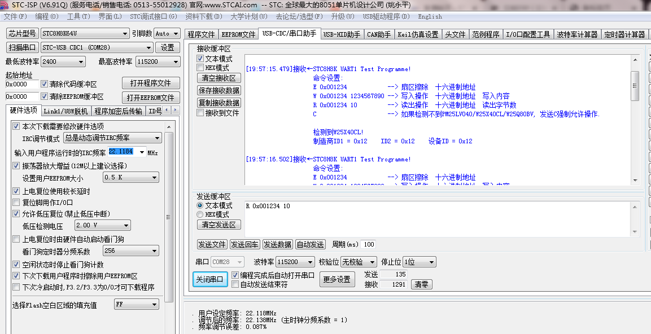The width and height of the screenshot is (651, 334).
Task: Toggle 允许低压复位 checkbox
Action: click(x=16, y=214)
